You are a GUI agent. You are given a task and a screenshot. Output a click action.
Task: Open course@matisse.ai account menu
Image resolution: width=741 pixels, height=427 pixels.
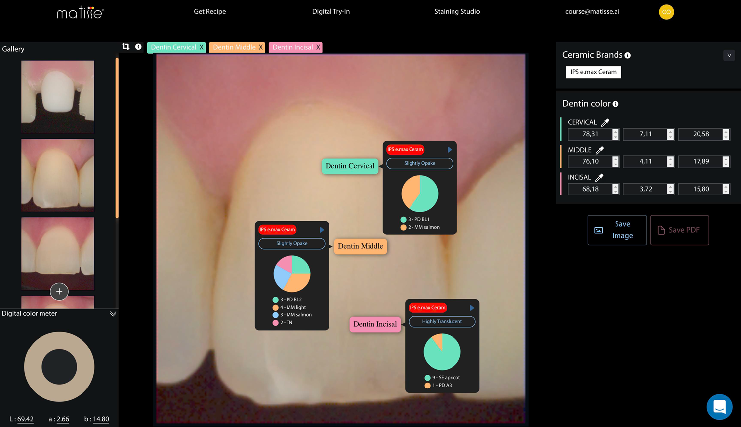click(x=592, y=11)
